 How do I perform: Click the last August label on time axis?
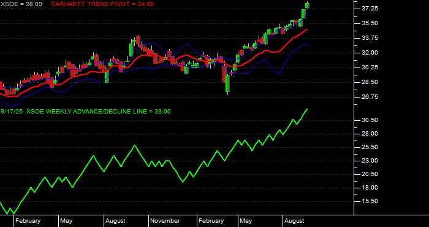pos(294,221)
